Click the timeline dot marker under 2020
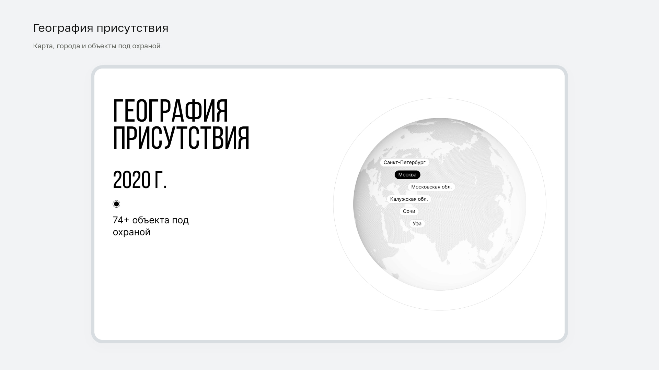 click(116, 204)
